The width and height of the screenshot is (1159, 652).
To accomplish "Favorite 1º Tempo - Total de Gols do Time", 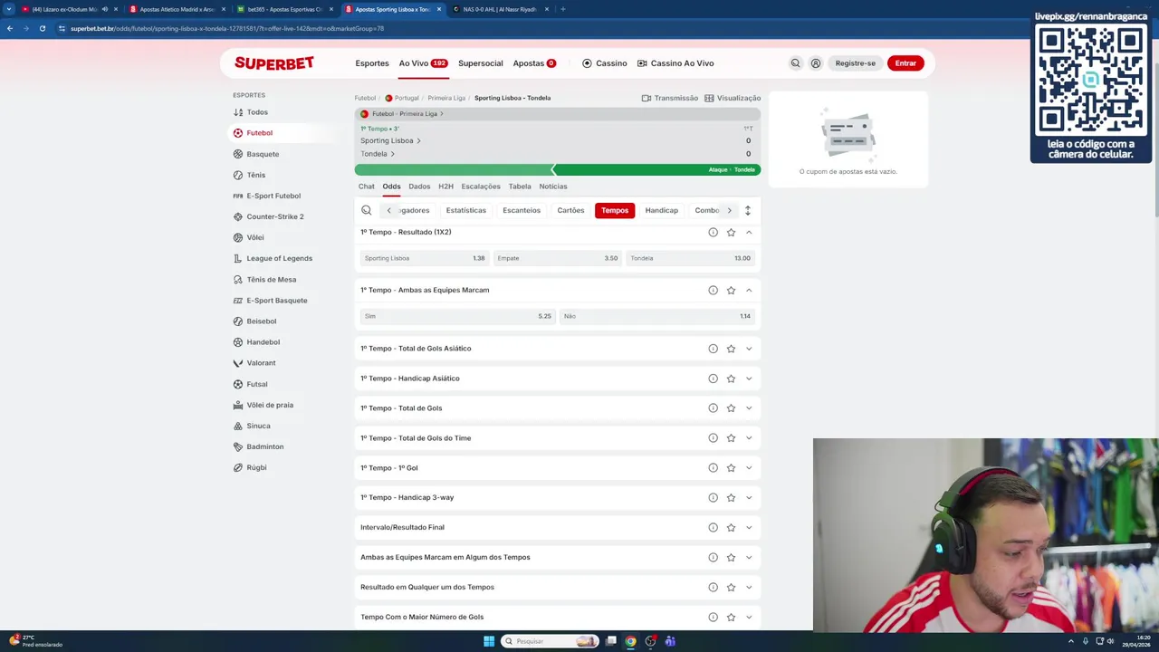I will click(731, 438).
